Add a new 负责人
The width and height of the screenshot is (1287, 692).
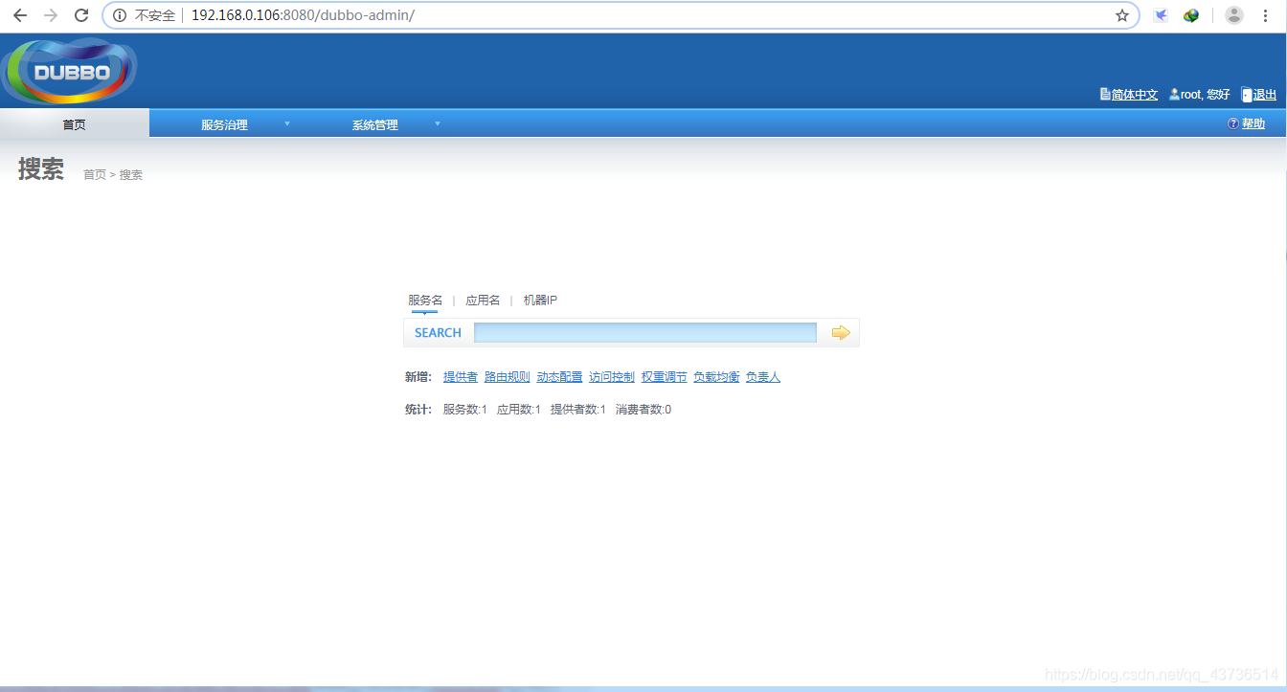763,377
